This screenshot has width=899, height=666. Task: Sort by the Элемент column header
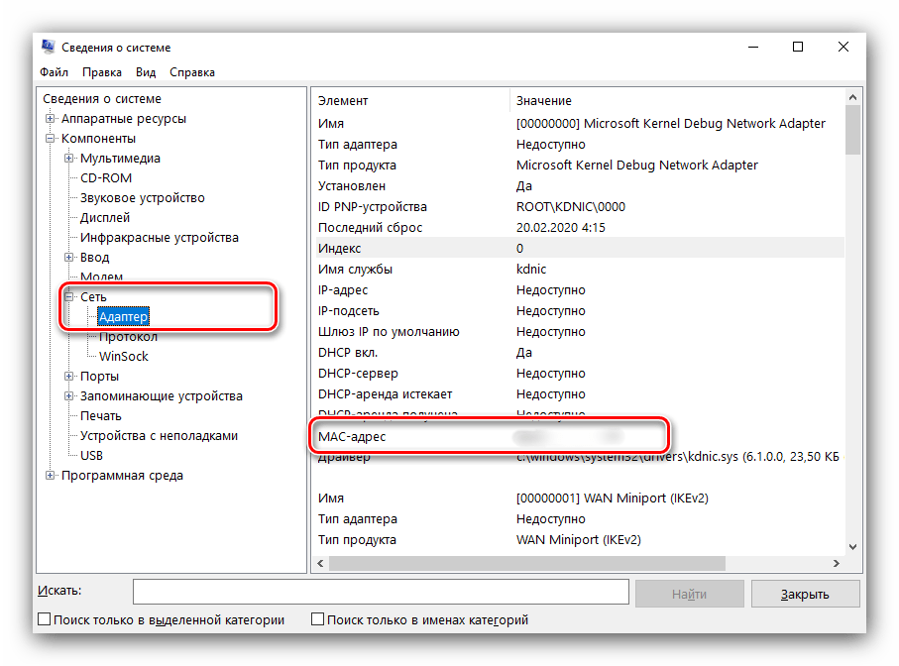tap(343, 101)
